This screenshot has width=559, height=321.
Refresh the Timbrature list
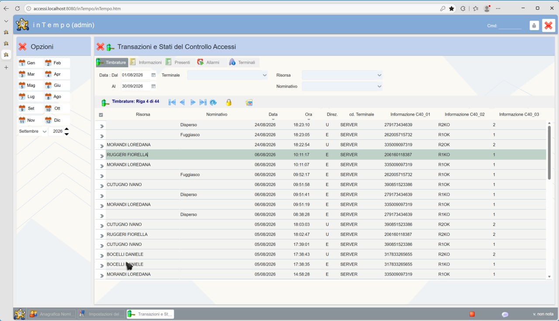click(213, 102)
